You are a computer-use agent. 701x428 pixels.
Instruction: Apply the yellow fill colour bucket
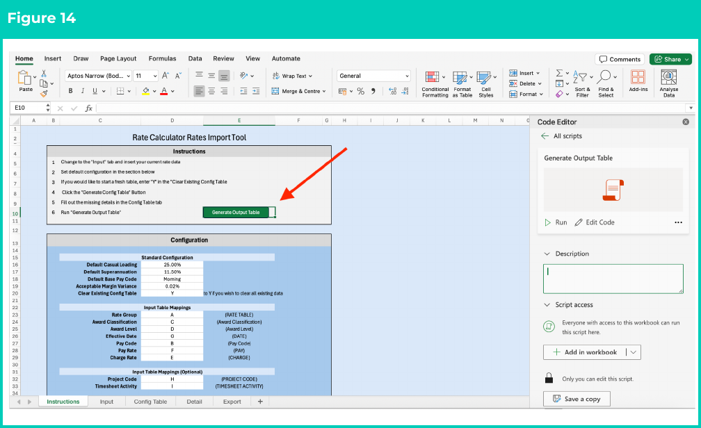(146, 91)
